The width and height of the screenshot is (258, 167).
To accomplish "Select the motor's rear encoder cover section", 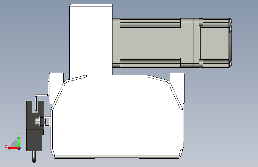I will click(x=214, y=43).
